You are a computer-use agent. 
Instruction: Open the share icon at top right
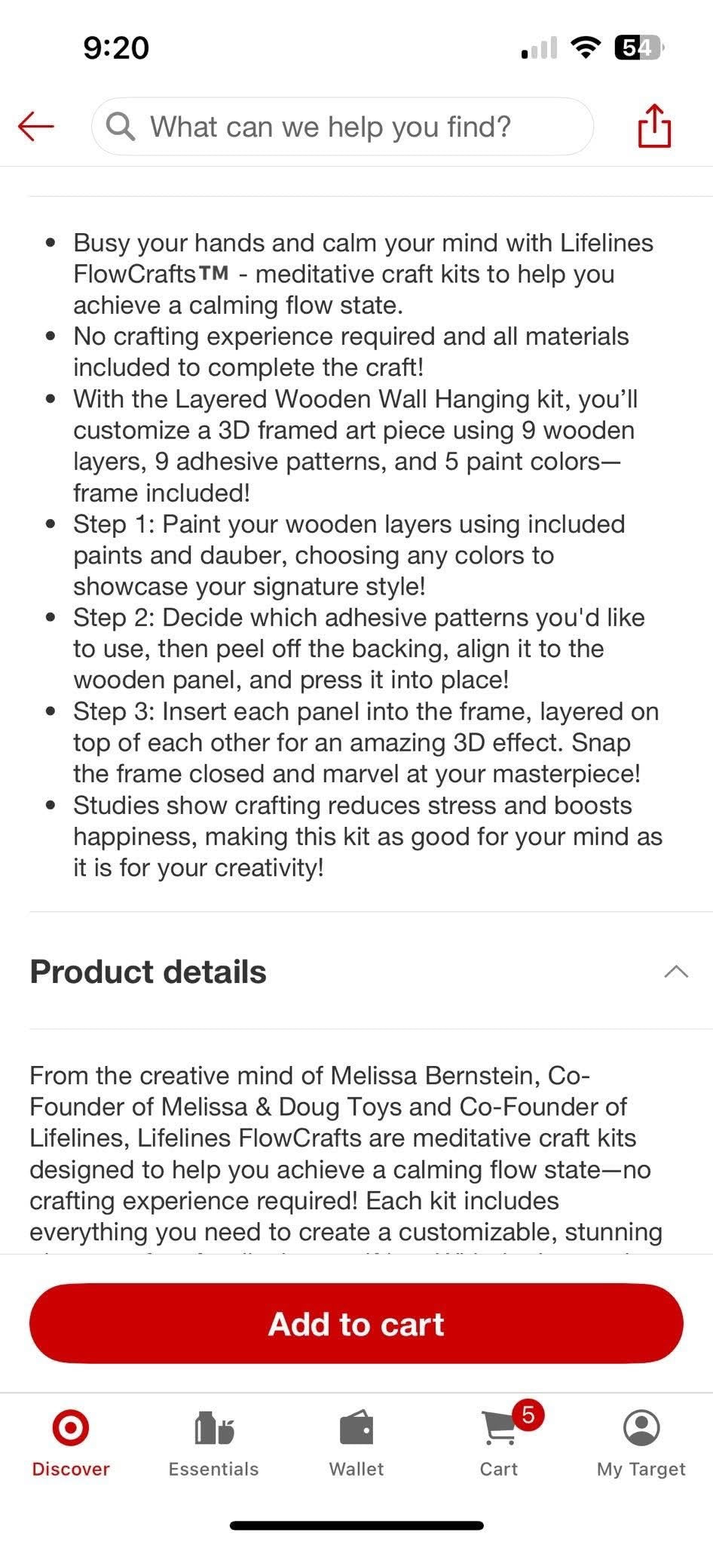point(653,125)
